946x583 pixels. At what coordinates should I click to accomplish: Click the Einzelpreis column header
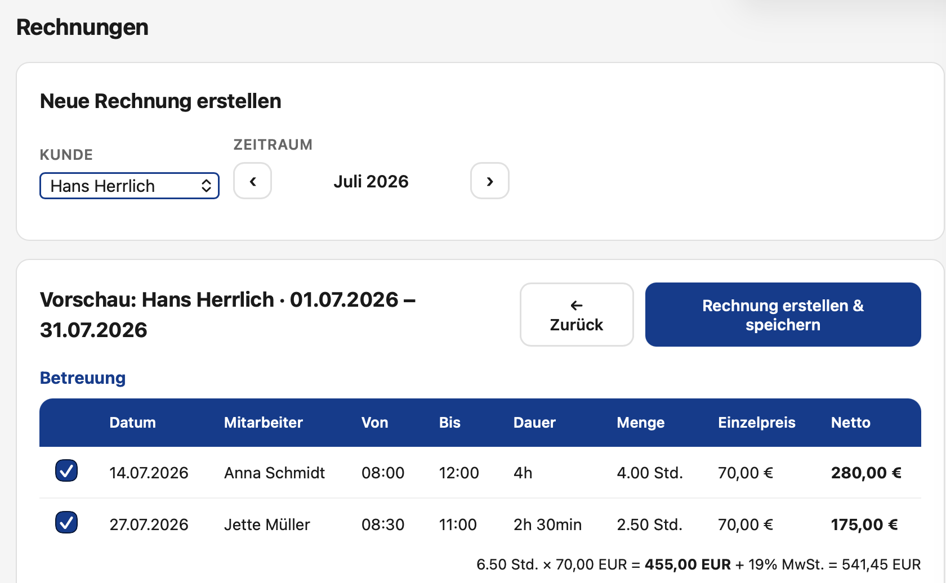click(x=756, y=423)
